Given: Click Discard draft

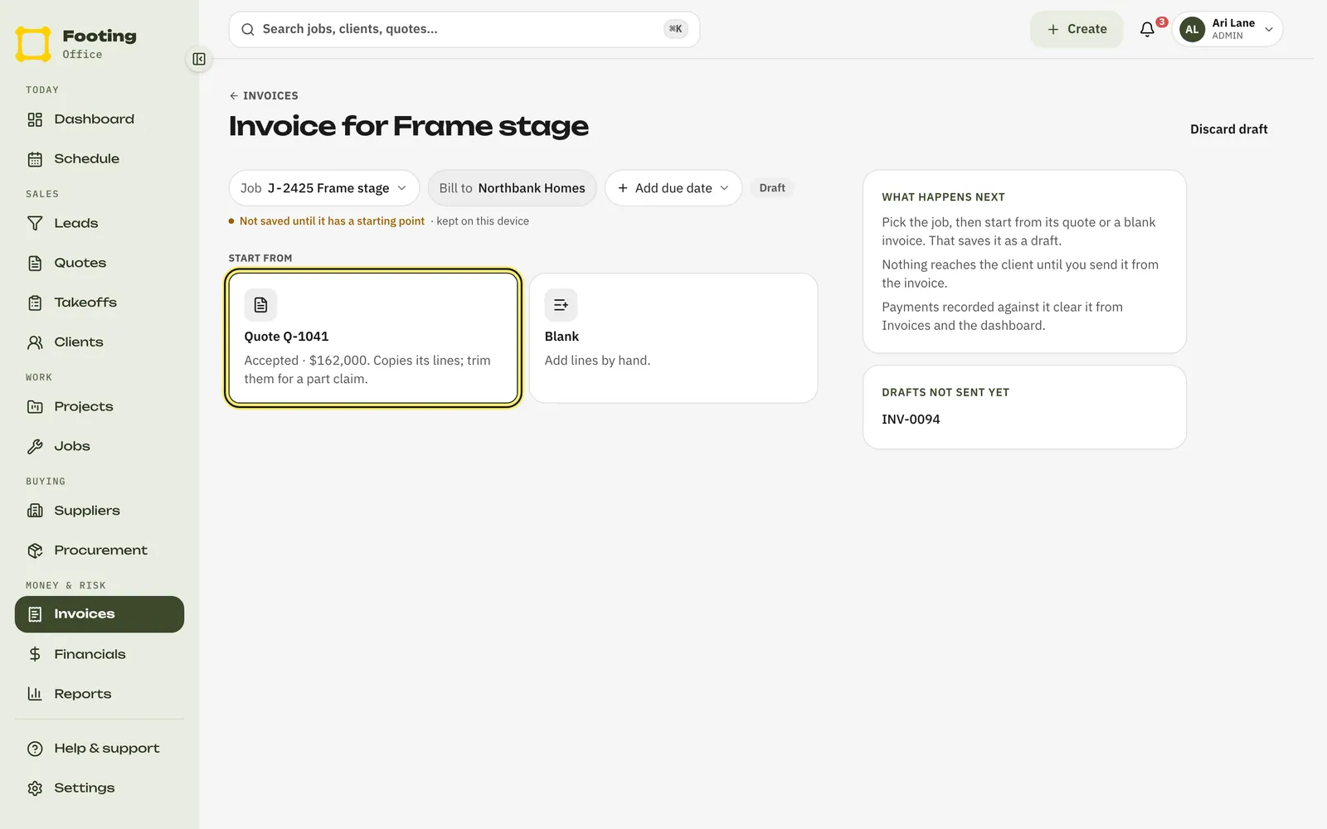Looking at the screenshot, I should [x=1229, y=129].
